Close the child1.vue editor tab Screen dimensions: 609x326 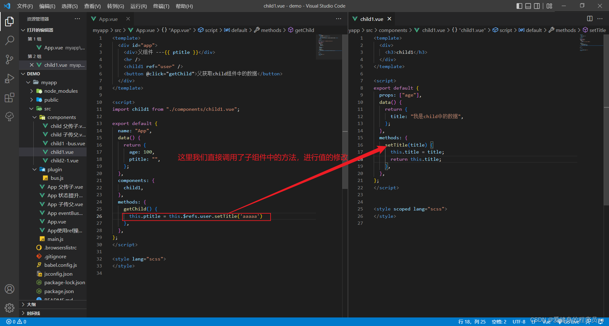coord(389,19)
